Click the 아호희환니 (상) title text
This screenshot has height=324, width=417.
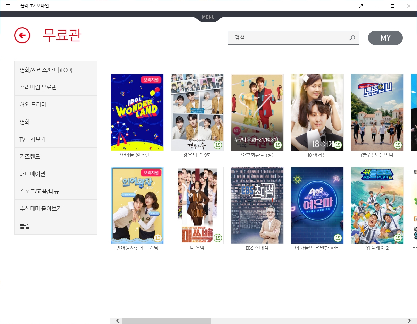(x=257, y=155)
